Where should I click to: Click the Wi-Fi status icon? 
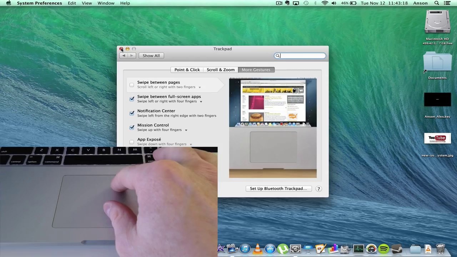coord(325,3)
